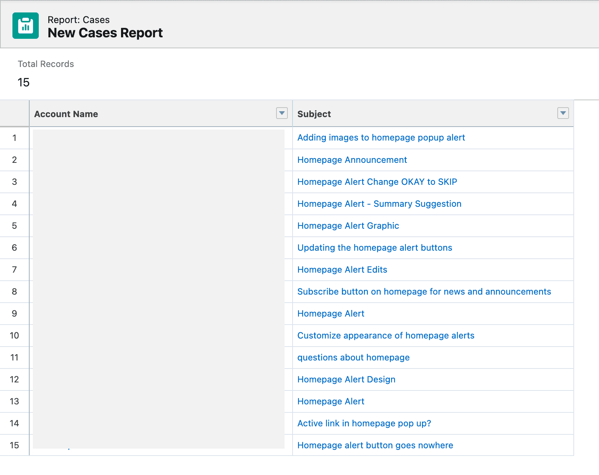Open the 'Homepage Announcement' case
Screen dimensions: 599x475
[352, 160]
